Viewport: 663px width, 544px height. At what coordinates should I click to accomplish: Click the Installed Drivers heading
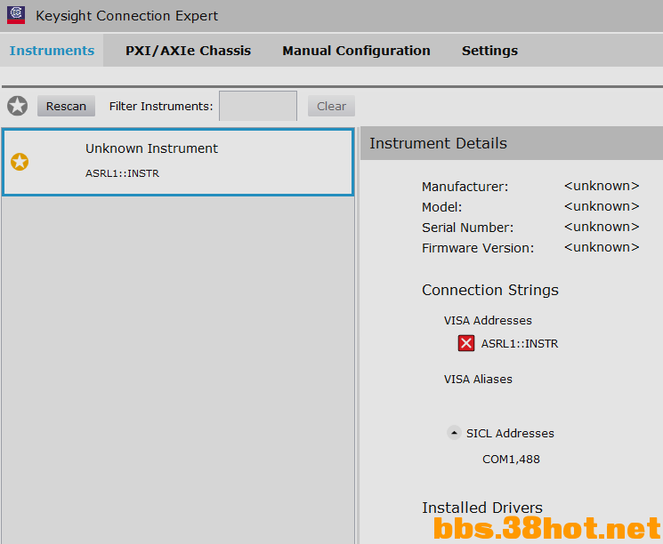(x=482, y=508)
